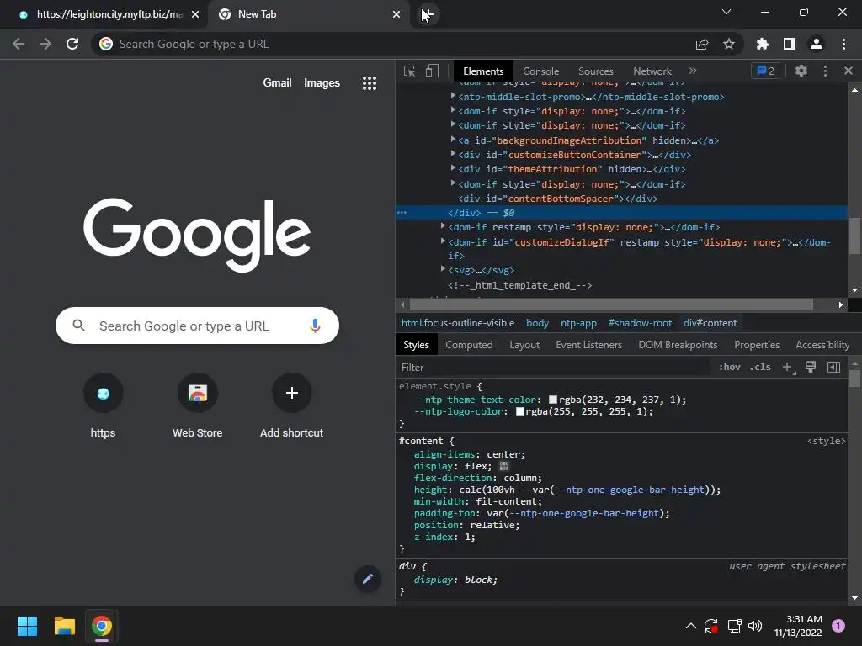Open the Layout tab
The image size is (862, 646).
point(524,345)
